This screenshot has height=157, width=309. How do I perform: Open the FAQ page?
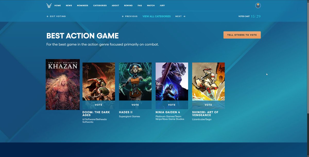point(140,5)
